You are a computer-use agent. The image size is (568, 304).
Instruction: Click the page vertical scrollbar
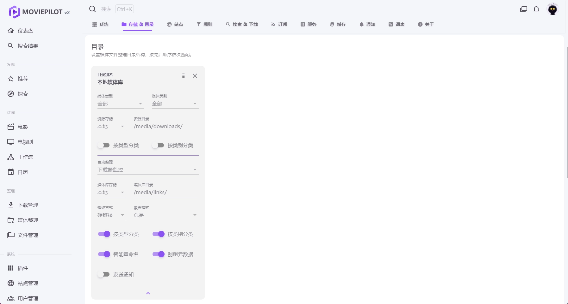point(567,112)
